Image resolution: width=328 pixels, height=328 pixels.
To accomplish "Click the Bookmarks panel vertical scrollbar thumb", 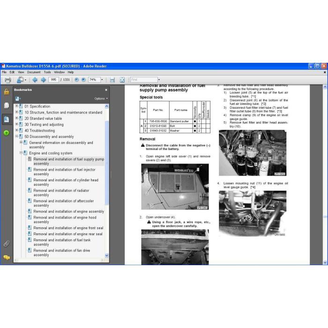I will click(107, 163).
